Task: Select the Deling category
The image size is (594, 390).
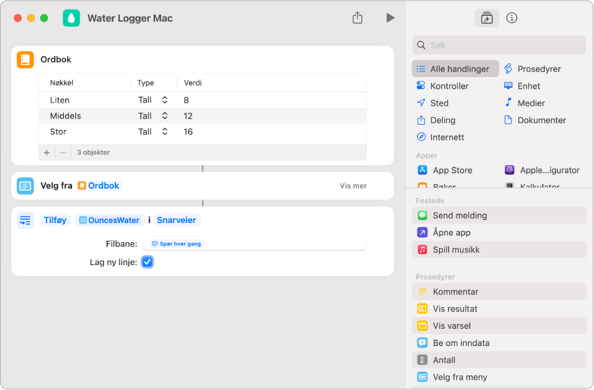Action: tap(436, 120)
